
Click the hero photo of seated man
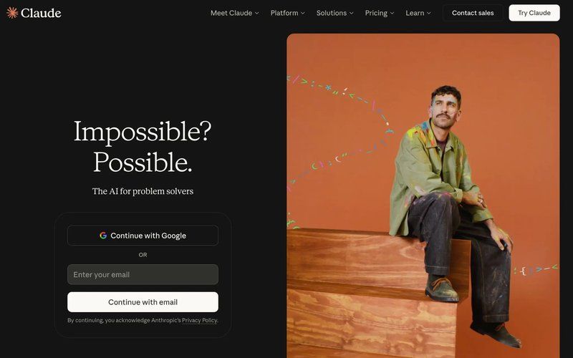[x=423, y=195]
